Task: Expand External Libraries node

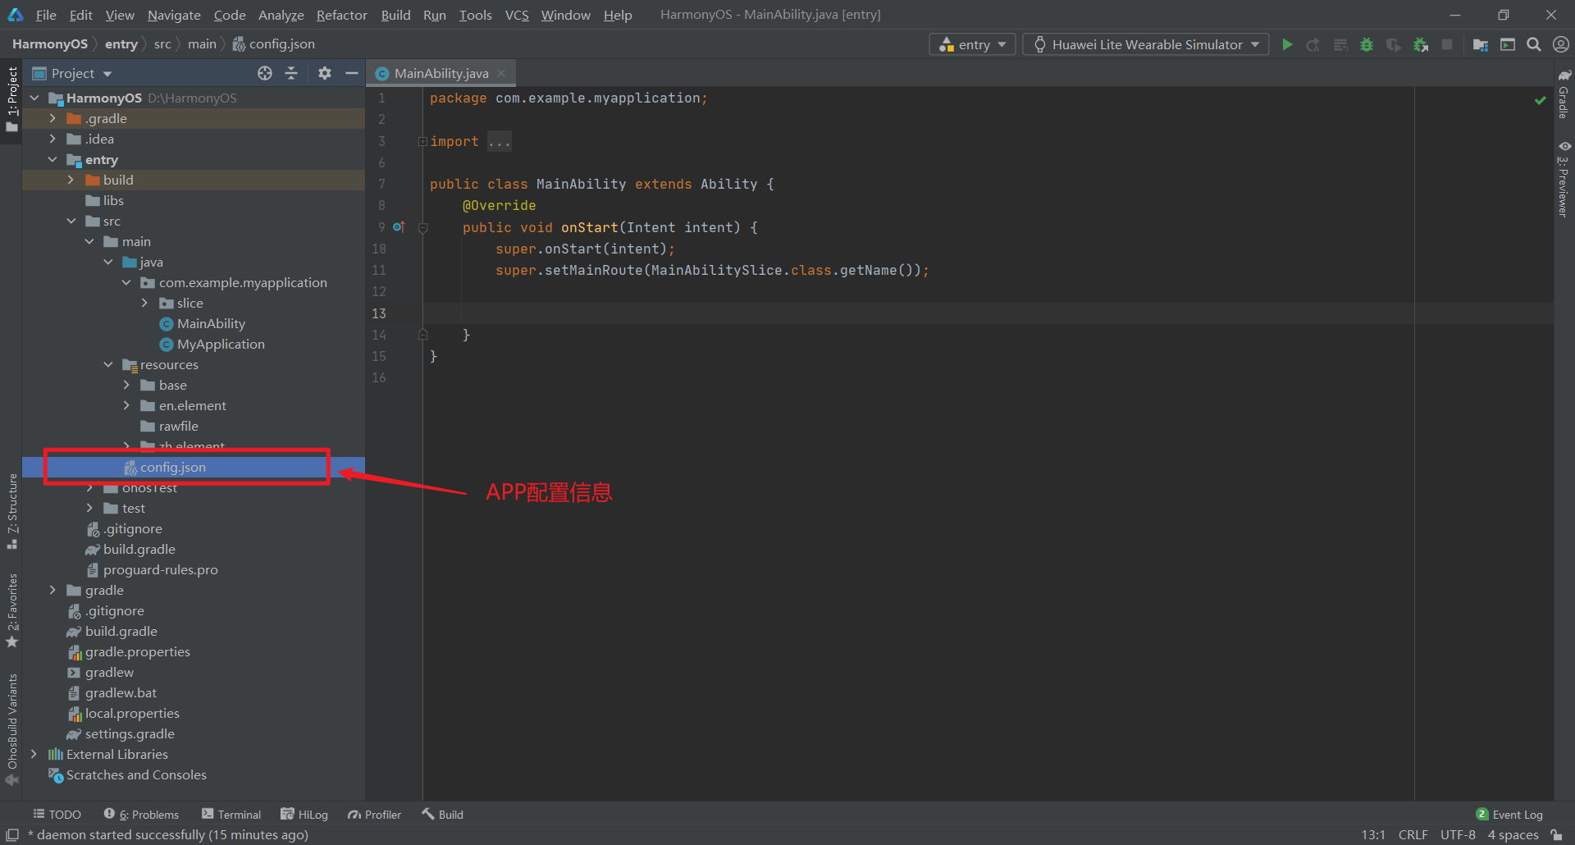Action: (34, 754)
